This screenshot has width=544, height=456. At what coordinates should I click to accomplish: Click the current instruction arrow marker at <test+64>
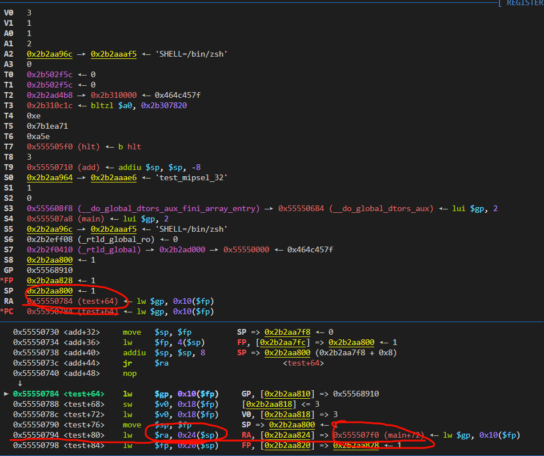click(6, 394)
